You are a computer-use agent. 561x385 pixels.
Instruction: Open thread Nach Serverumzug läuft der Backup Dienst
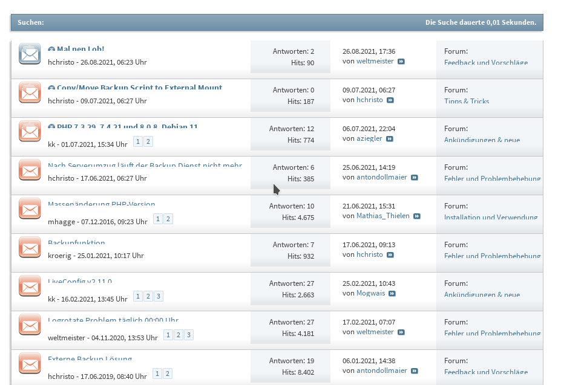tap(145, 165)
